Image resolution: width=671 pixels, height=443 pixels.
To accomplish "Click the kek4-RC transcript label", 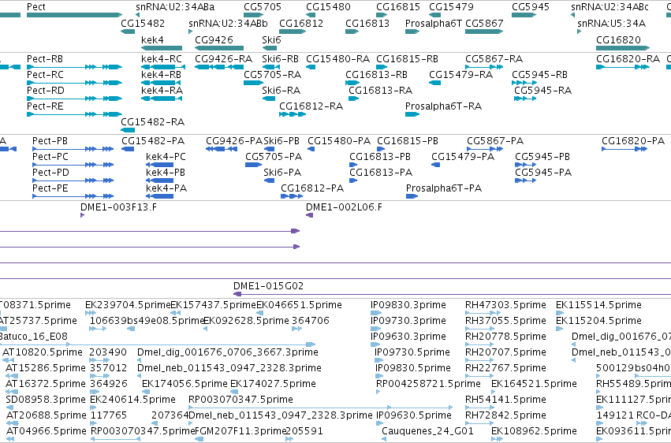I will tap(162, 58).
